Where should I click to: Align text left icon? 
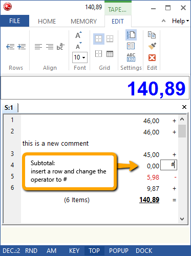coord(38,47)
